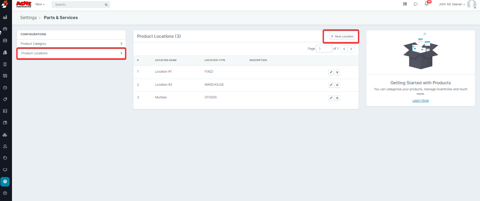Click the ACME Corporation logo
The height and width of the screenshot is (201, 480).
tap(24, 4)
